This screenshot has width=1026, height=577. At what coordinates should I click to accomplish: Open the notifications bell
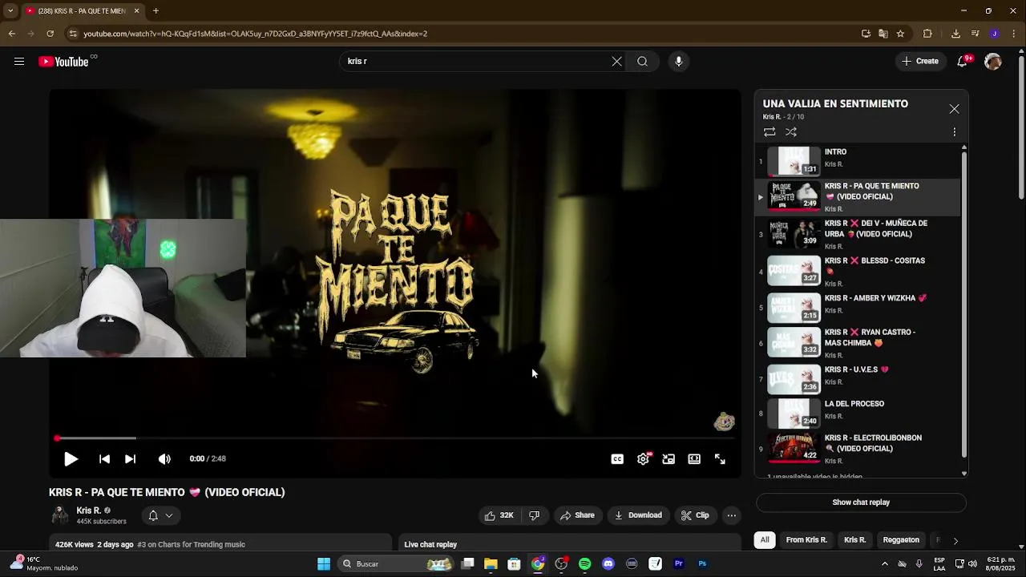(963, 62)
